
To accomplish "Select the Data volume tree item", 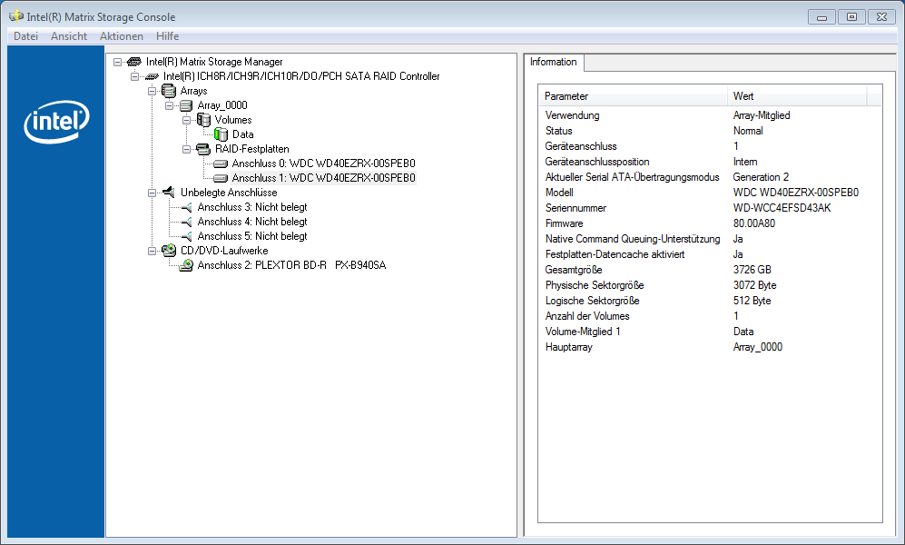I will click(x=243, y=134).
